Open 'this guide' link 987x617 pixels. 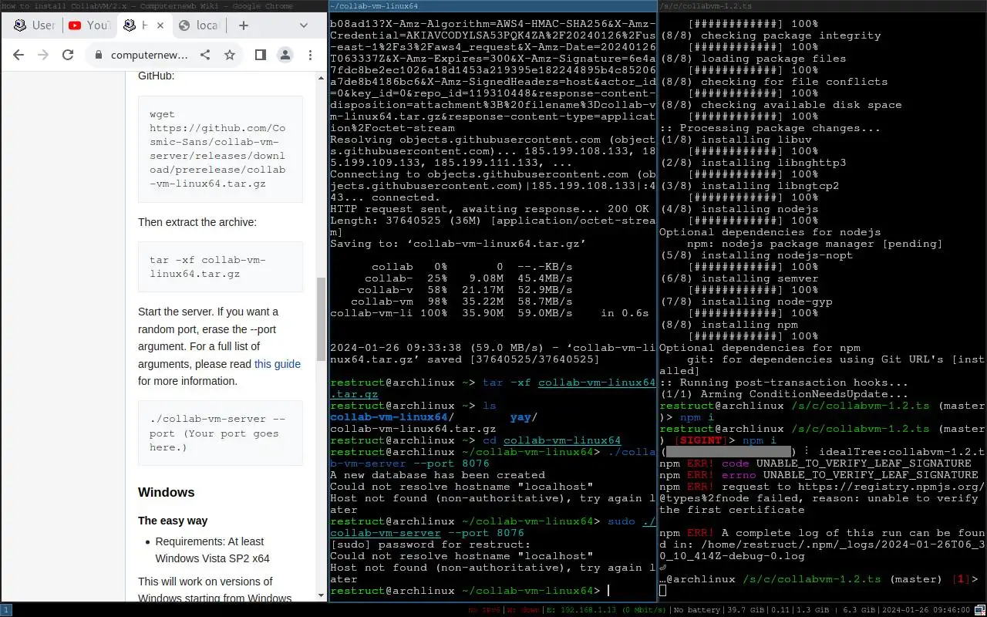(x=278, y=364)
